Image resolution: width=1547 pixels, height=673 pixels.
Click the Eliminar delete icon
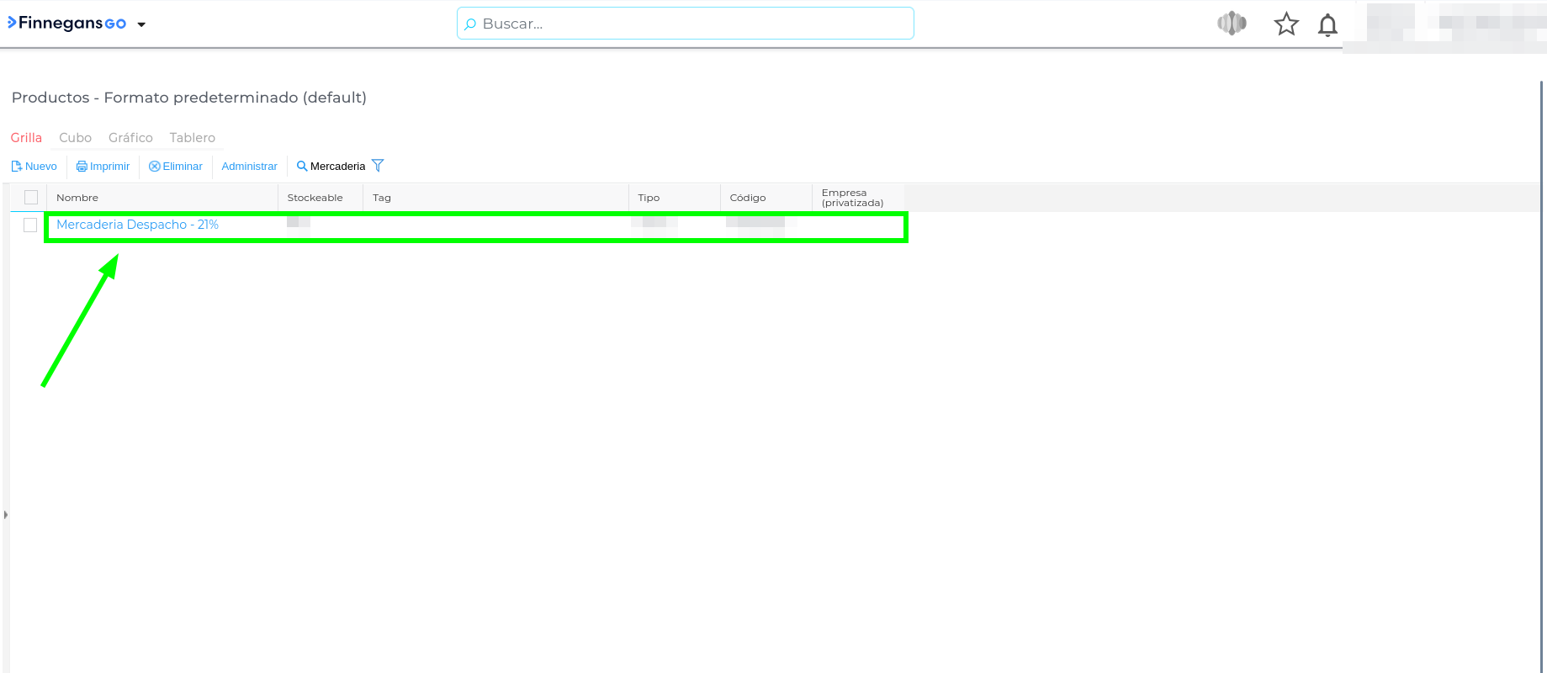155,167
